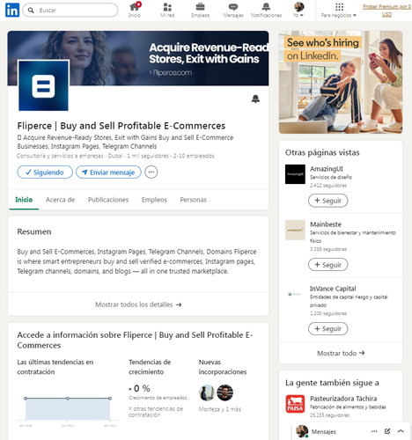This screenshot has height=440, width=412.
Task: Open the Mainbeste page name
Action: click(326, 224)
